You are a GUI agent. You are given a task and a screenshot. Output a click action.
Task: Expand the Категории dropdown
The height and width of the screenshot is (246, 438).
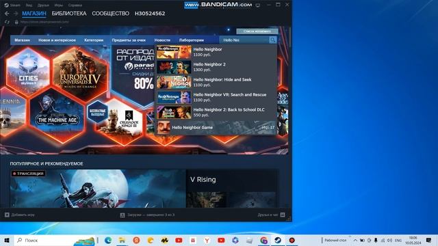[94, 40]
